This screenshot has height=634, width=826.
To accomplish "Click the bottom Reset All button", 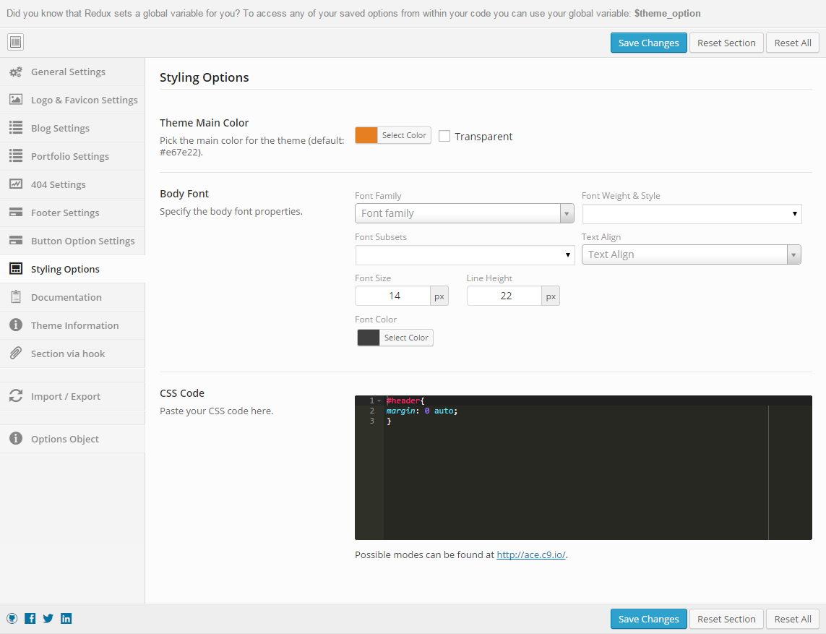I will [x=793, y=619].
